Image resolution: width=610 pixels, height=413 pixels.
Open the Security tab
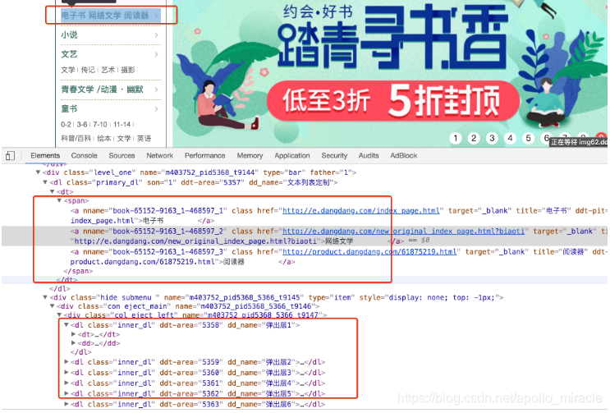(334, 155)
